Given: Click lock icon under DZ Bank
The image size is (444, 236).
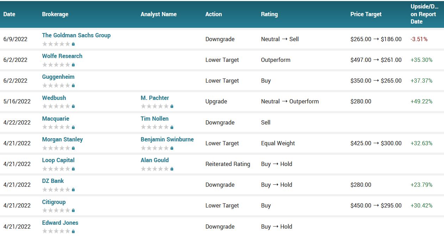Looking at the screenshot, I should [x=73, y=190].
